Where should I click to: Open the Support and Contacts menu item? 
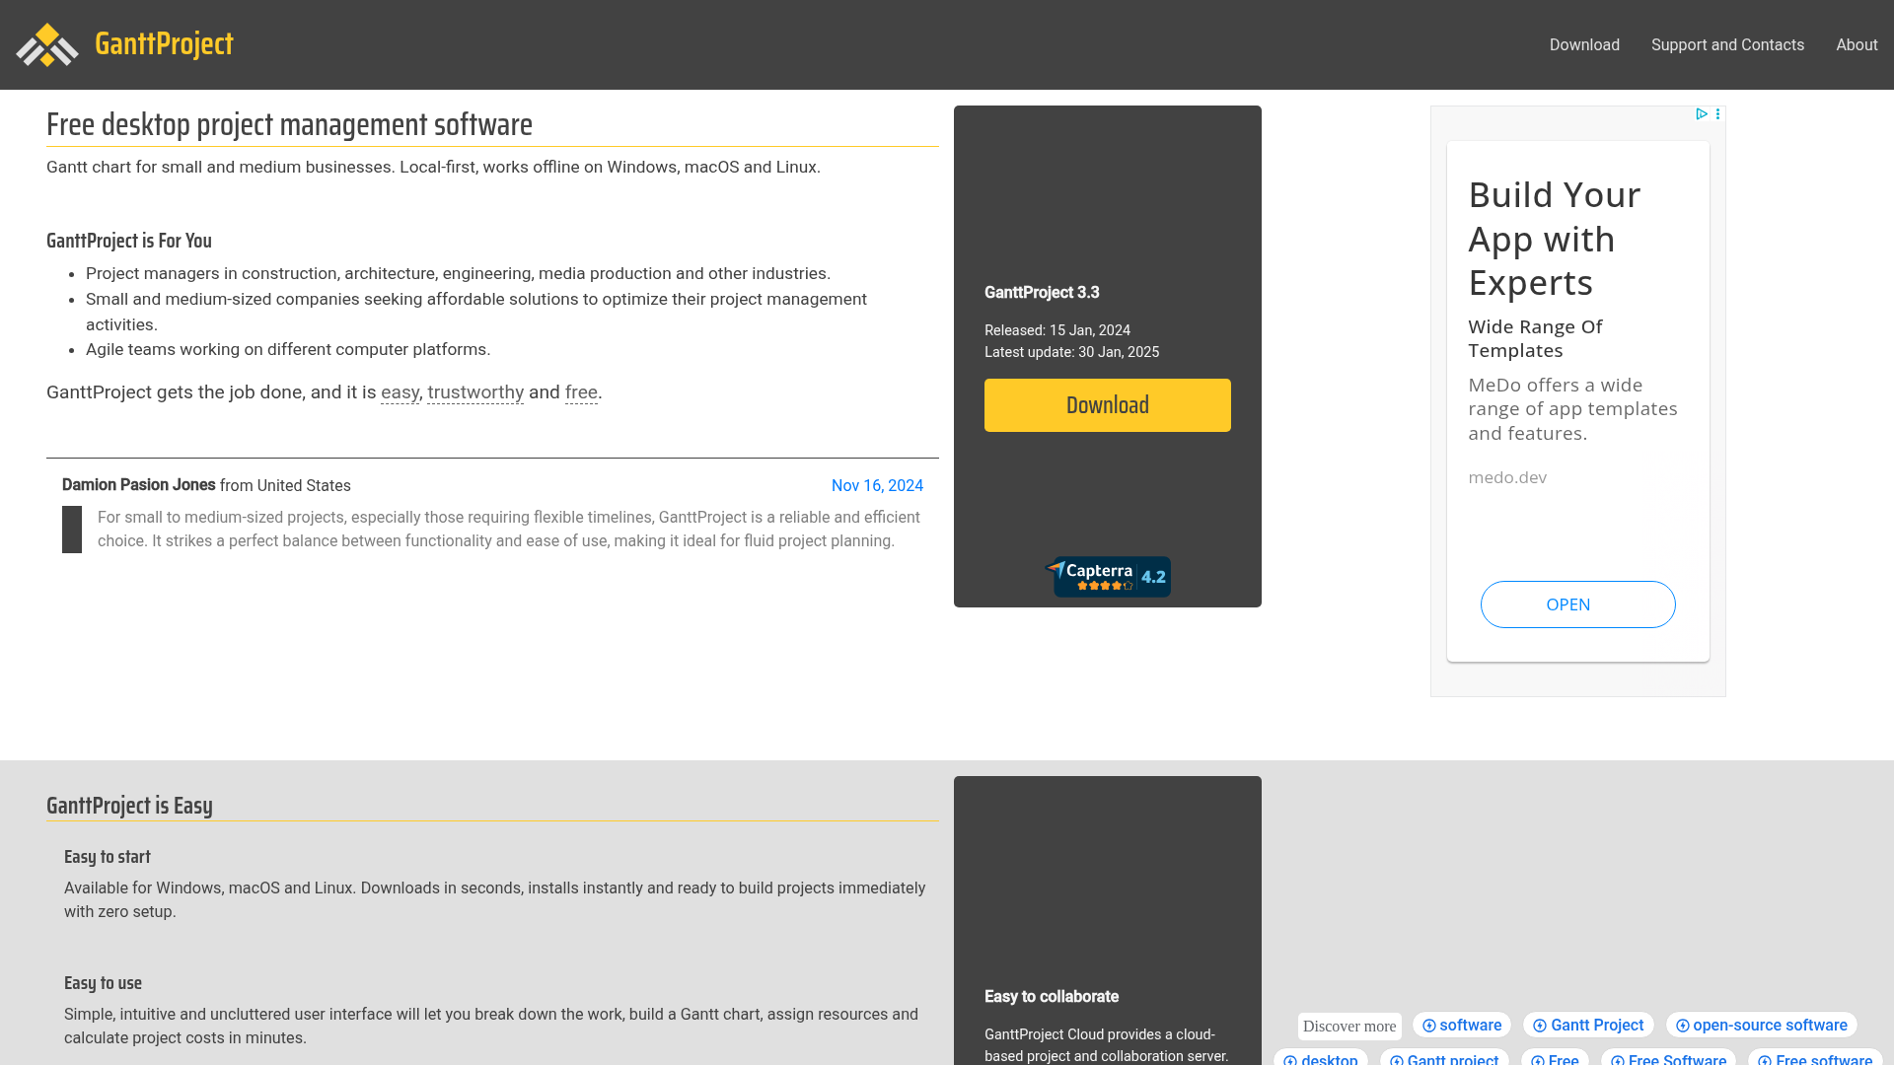1727,44
